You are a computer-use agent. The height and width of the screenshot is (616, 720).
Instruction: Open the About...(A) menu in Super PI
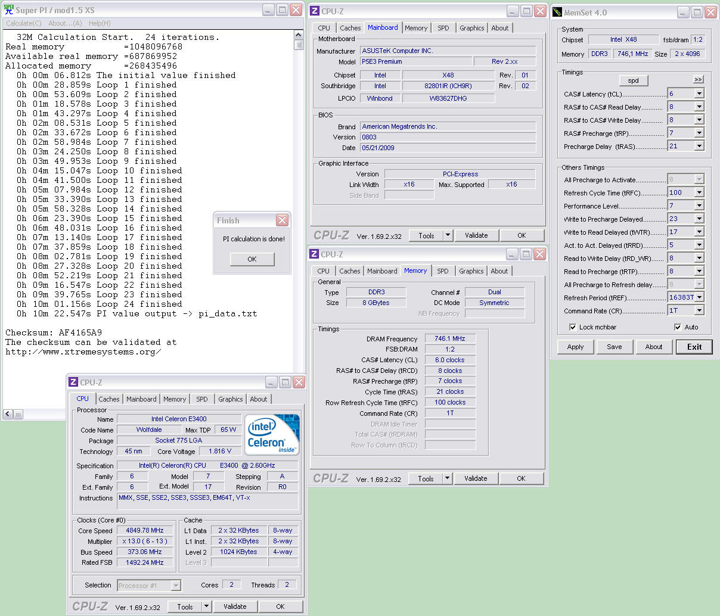coord(65,23)
